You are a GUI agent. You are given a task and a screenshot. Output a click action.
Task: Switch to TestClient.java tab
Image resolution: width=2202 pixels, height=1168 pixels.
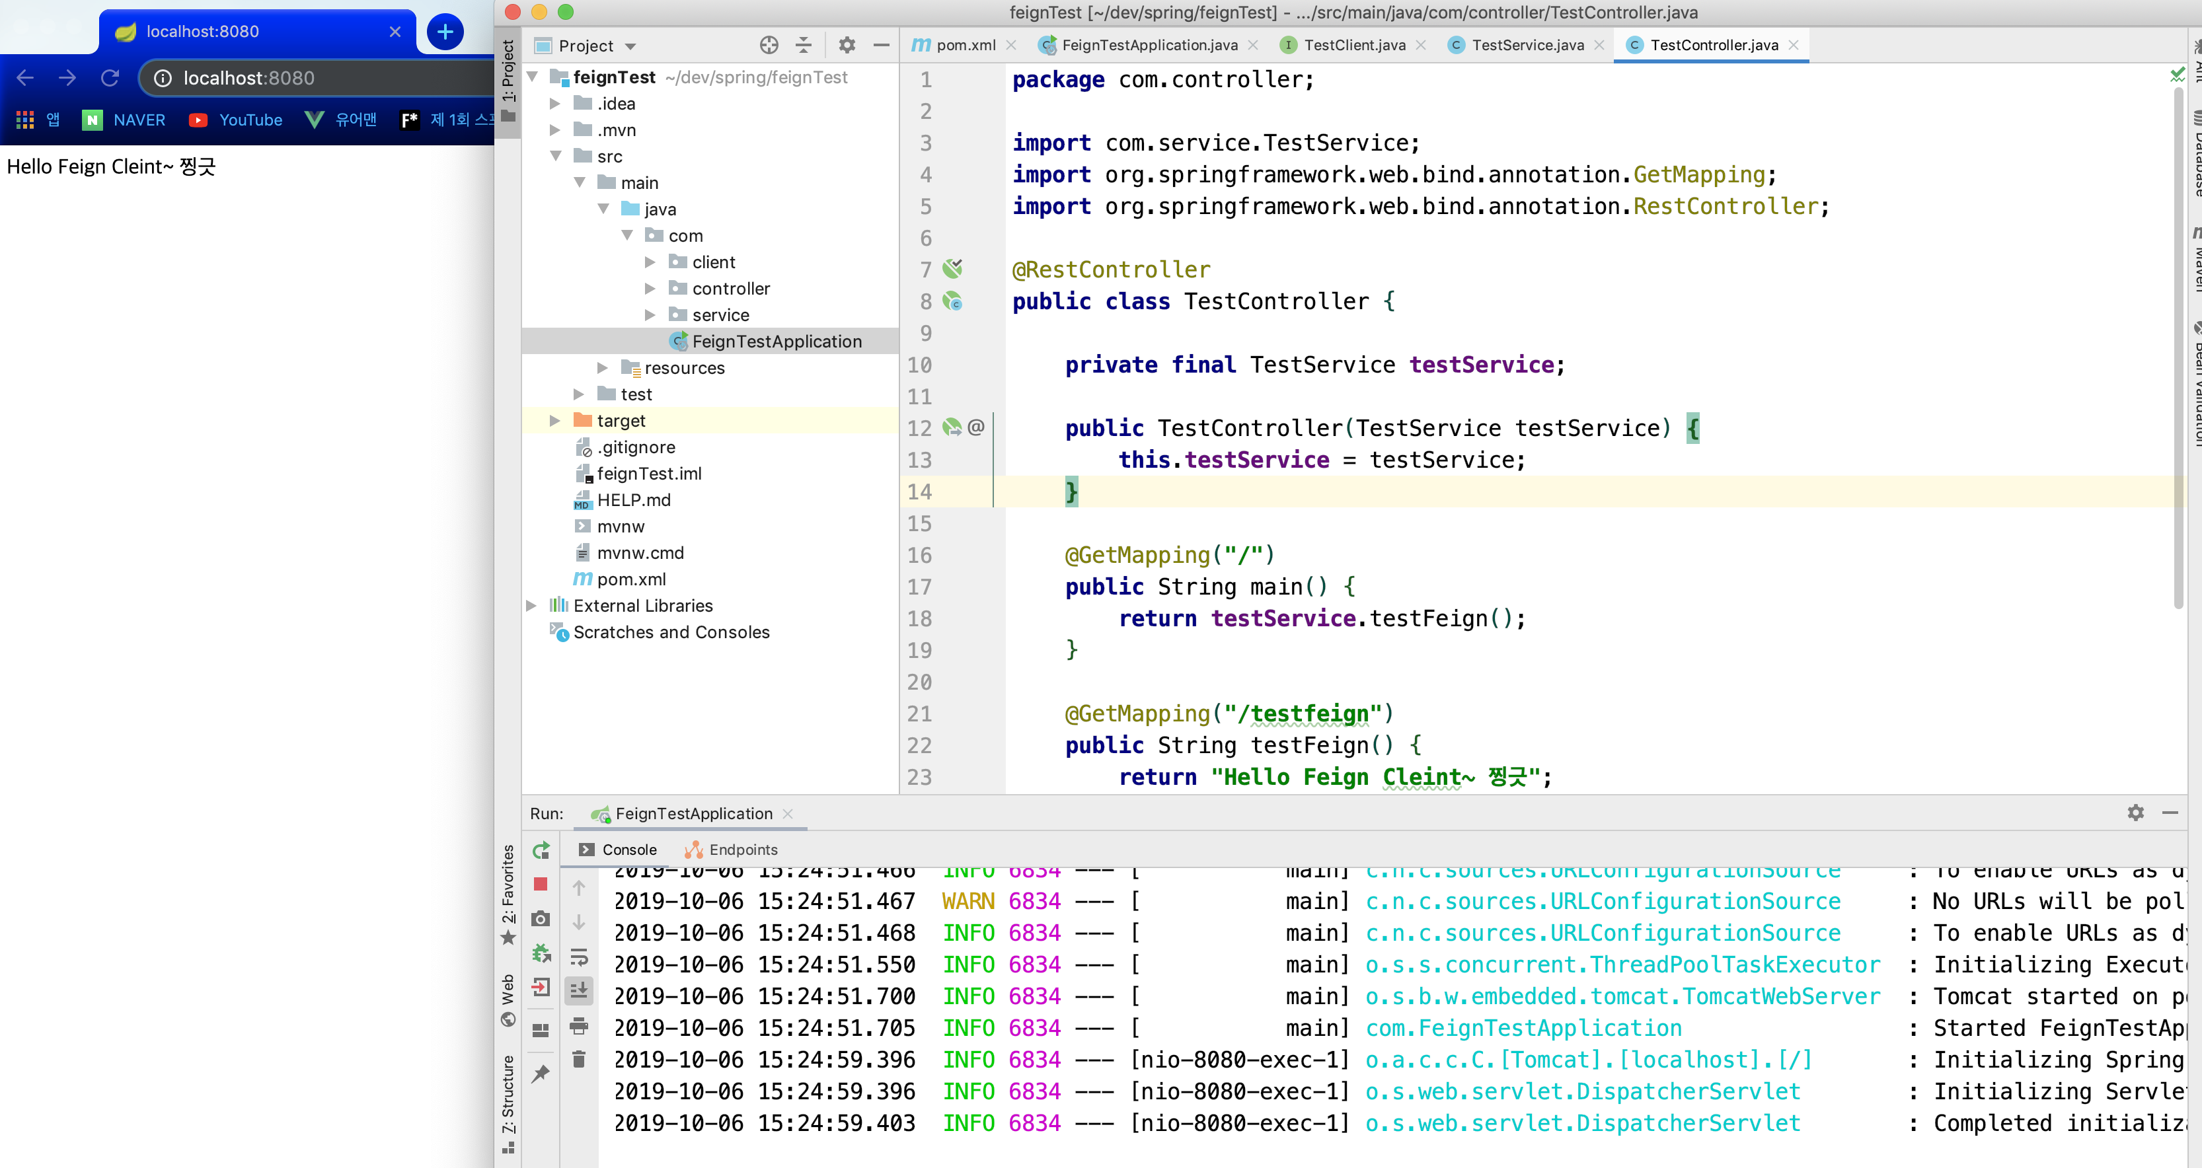1354,46
